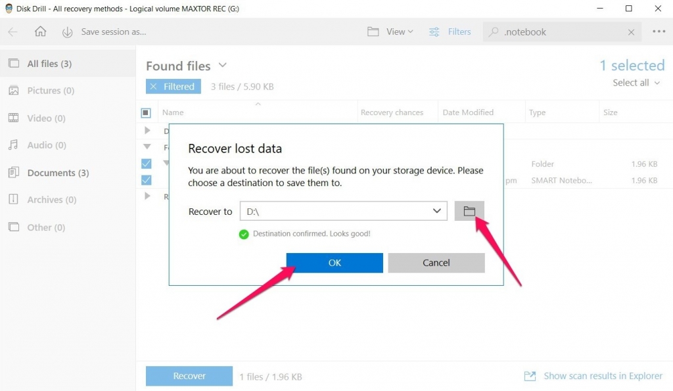Open the Recover to destination dropdown

[436, 210]
